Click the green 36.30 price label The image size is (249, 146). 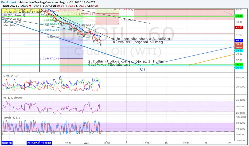coord(239,65)
